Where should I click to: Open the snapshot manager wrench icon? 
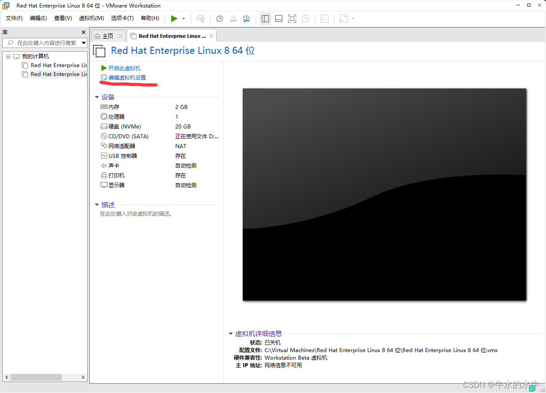(247, 19)
